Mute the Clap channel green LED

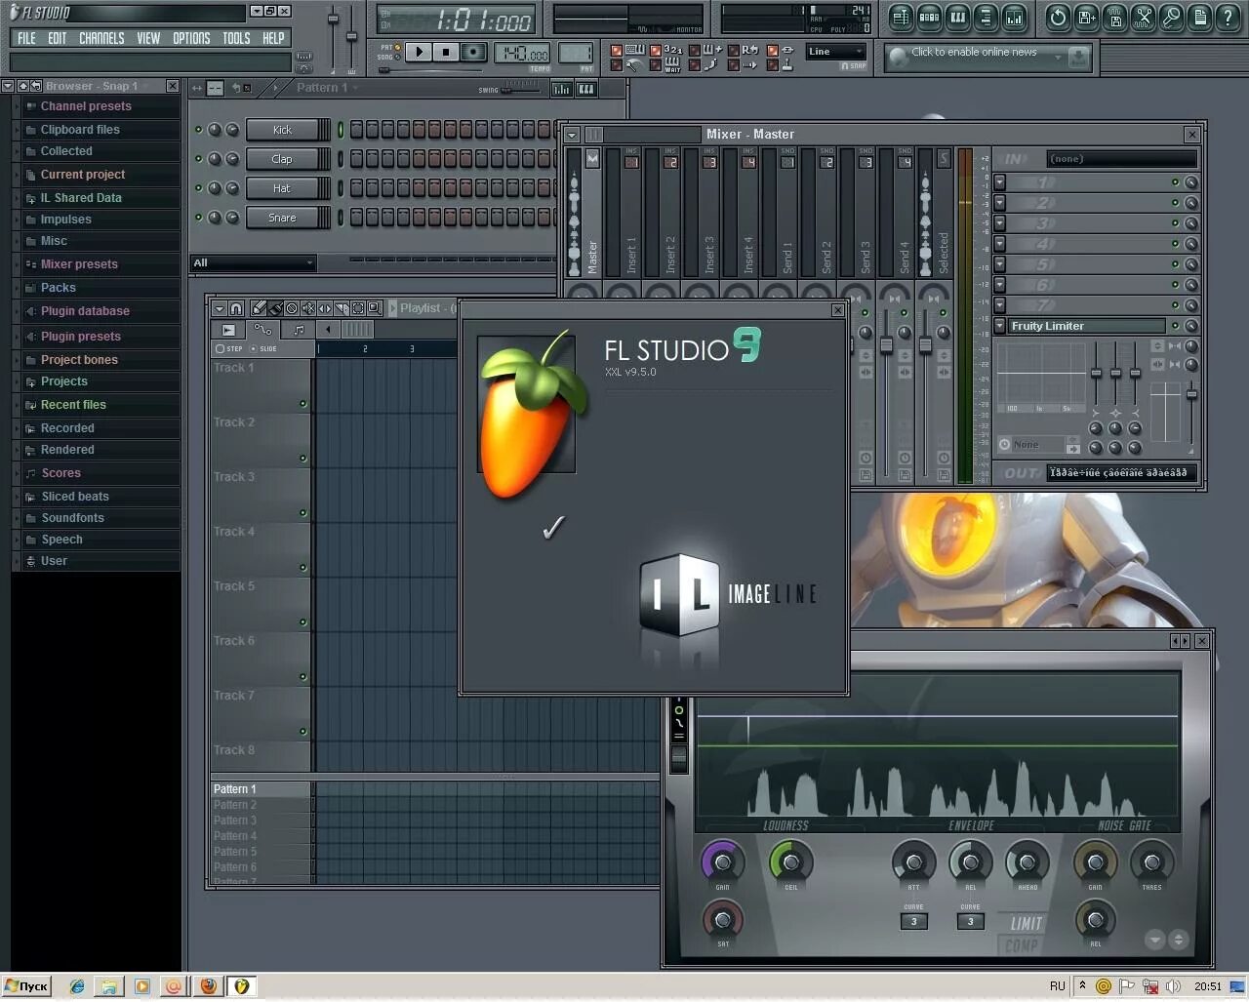pos(198,159)
